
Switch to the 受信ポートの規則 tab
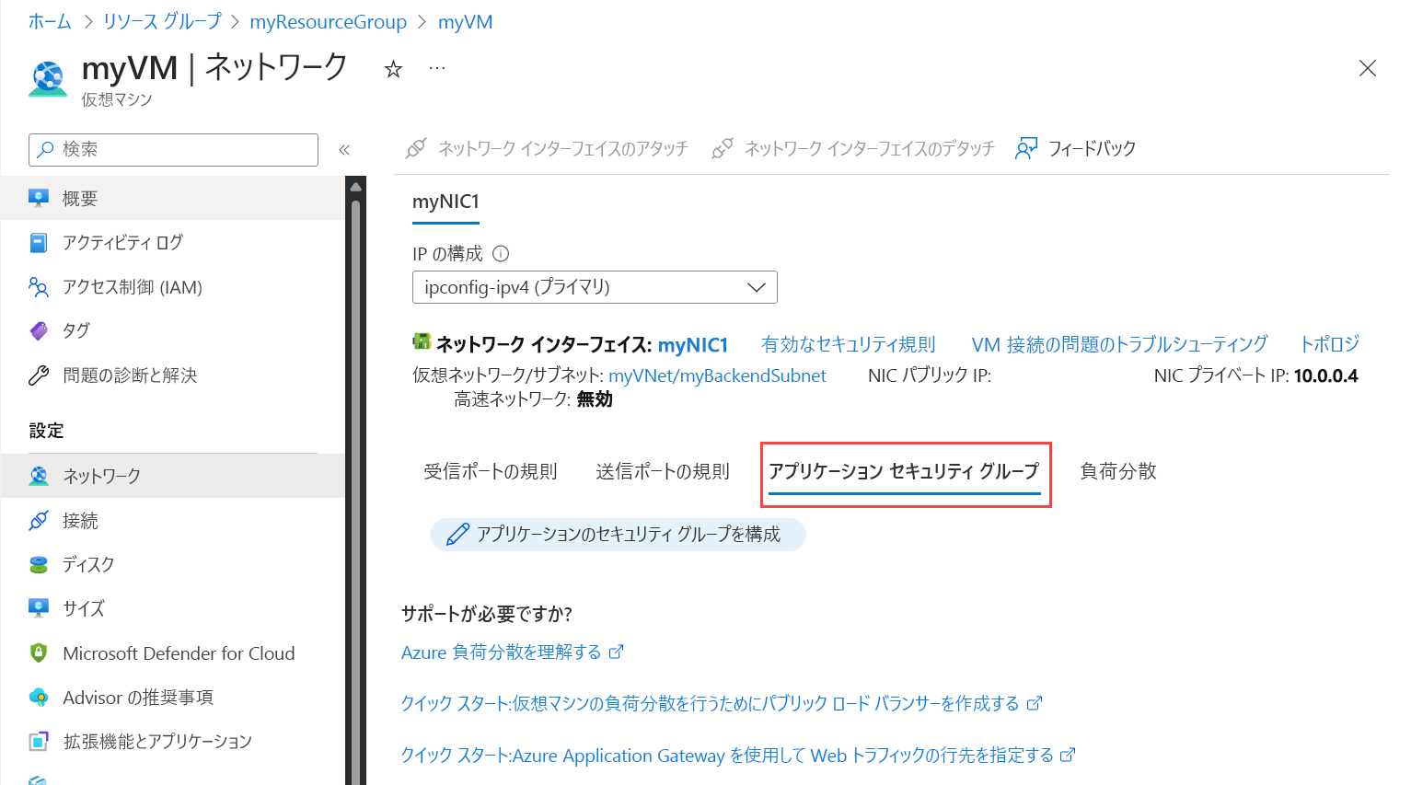point(492,471)
